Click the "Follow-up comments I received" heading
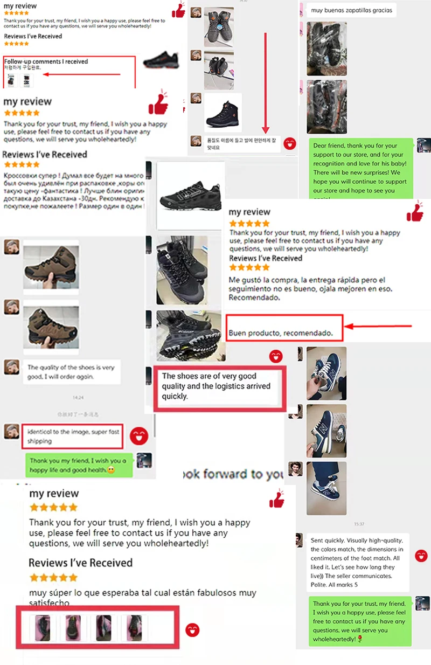The width and height of the screenshot is (431, 665). pos(46,61)
